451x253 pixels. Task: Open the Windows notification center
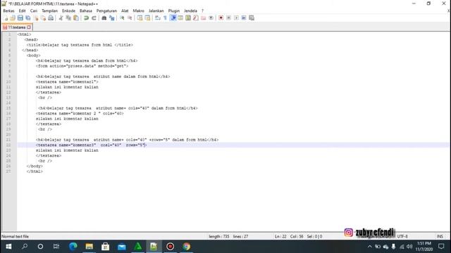click(441, 247)
